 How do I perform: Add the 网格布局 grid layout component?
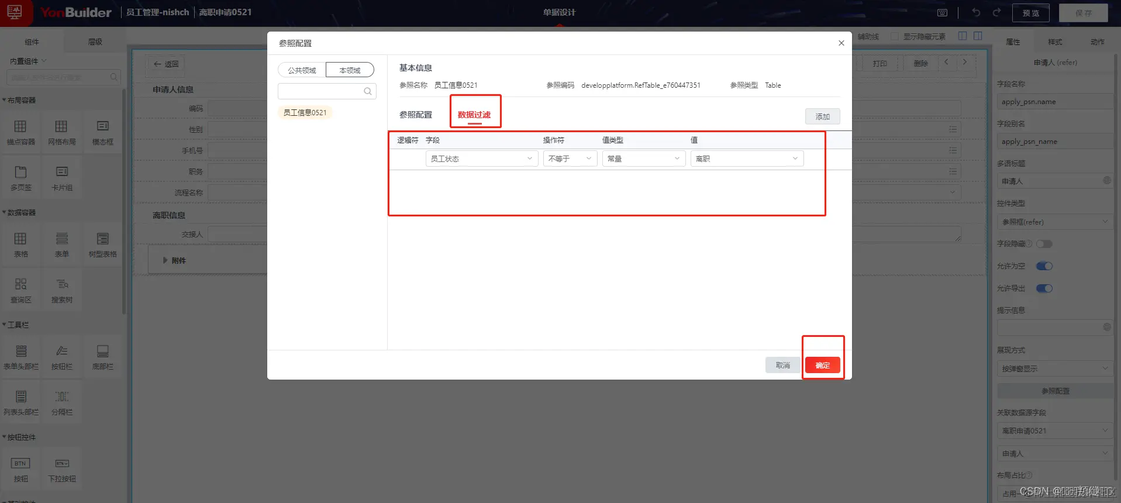click(62, 132)
